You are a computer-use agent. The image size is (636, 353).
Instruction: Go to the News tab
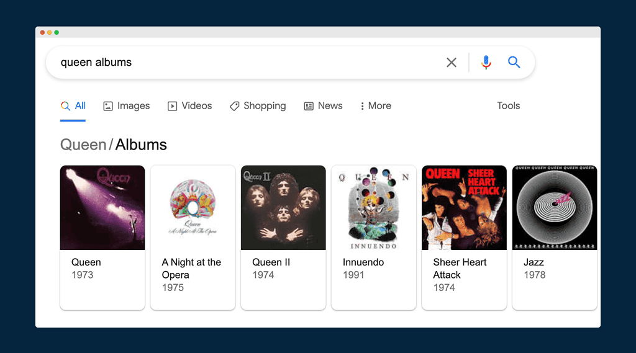(x=323, y=106)
